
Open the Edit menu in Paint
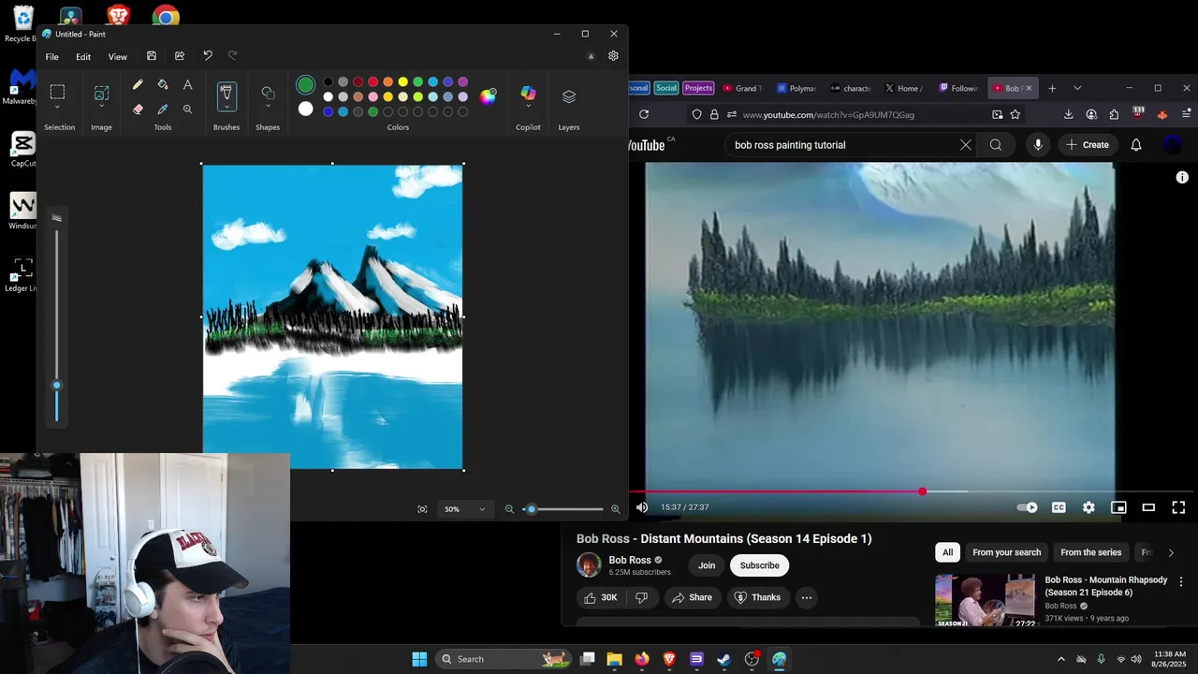(83, 57)
